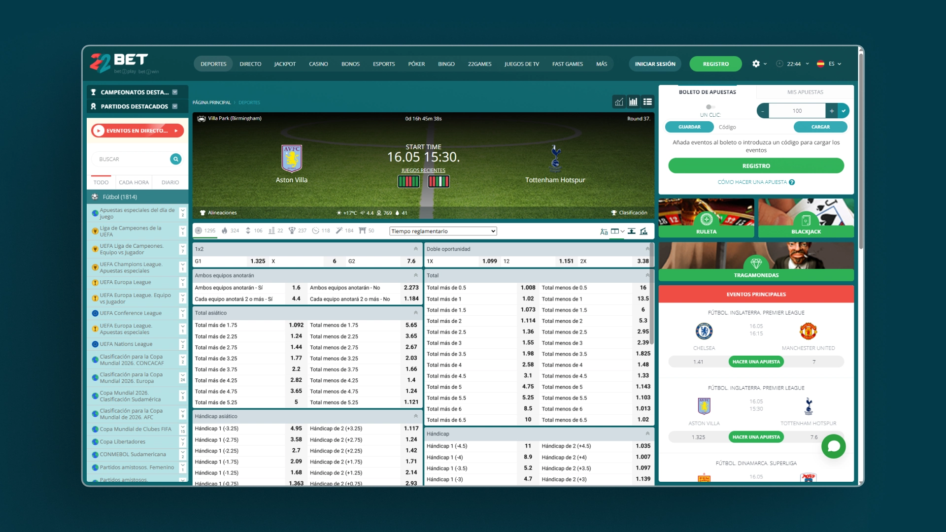Open EVENTOS EN DIRECTO button
The width and height of the screenshot is (946, 532).
(137, 131)
